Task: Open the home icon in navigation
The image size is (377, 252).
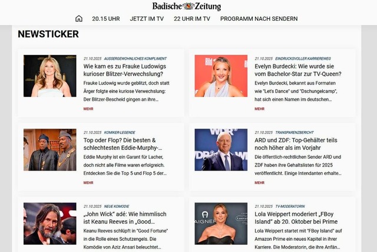Action: tap(79, 18)
